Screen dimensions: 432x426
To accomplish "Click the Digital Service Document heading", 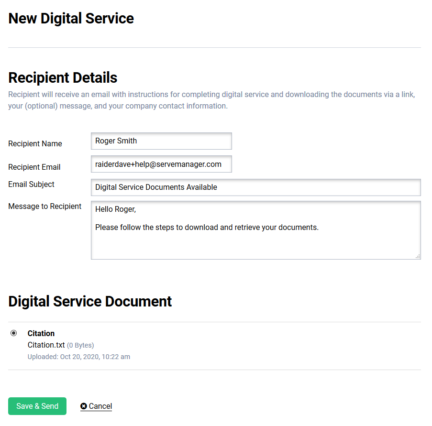I will (90, 302).
